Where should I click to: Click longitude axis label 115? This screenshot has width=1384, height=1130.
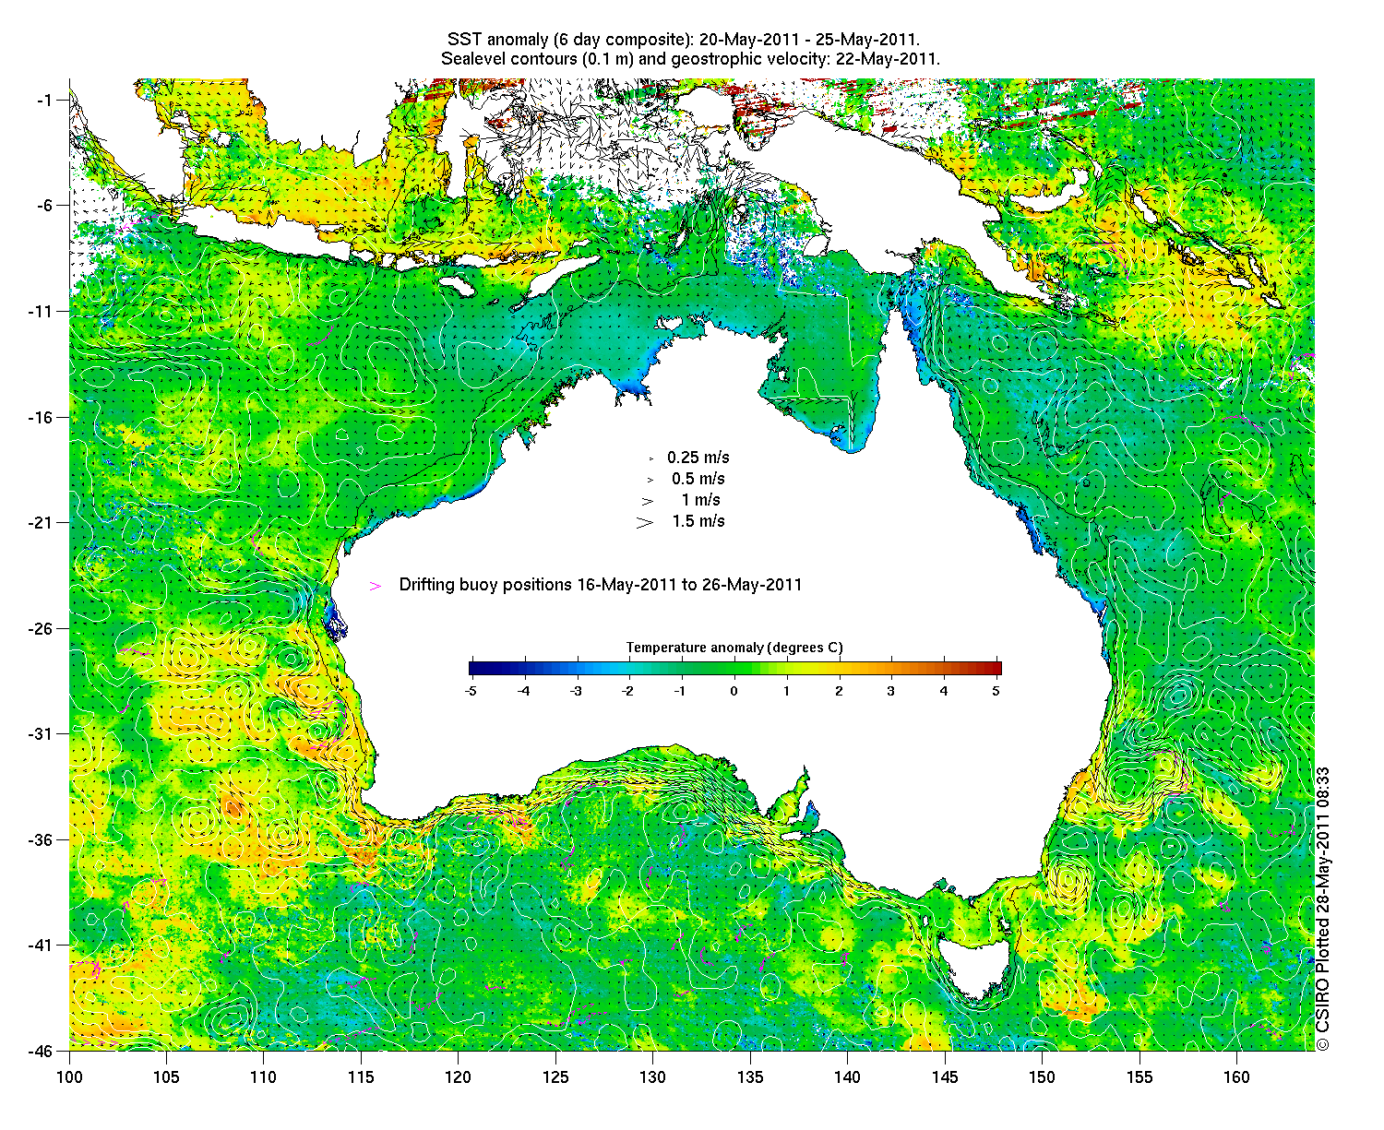coord(361,1076)
